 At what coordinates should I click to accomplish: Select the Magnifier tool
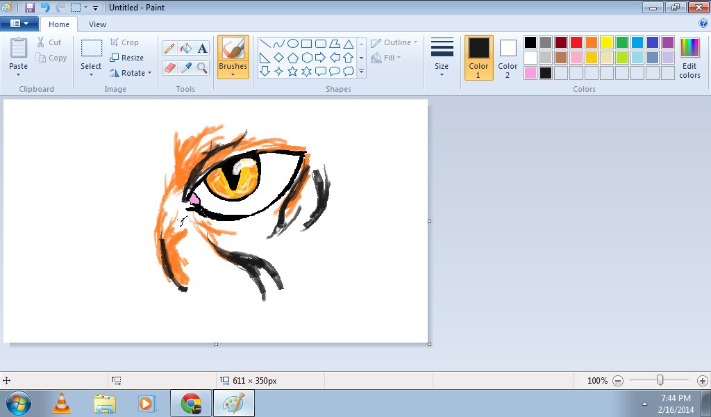click(x=202, y=68)
